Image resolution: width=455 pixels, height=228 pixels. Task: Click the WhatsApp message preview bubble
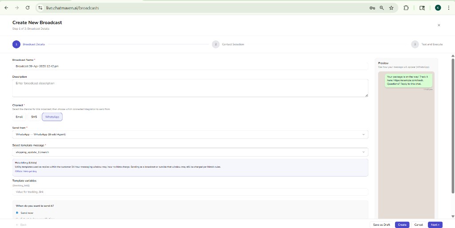[x=409, y=80]
